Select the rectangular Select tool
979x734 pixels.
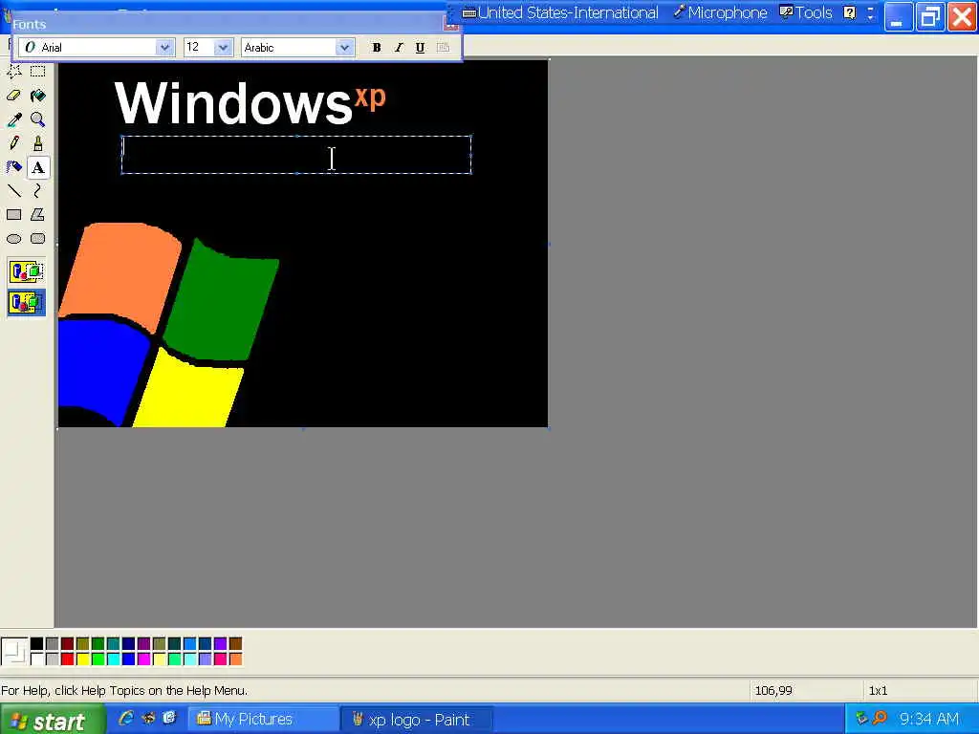[38, 71]
